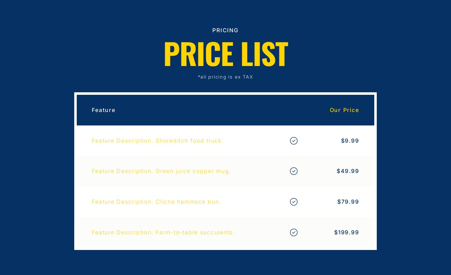Click the Feature column header
451x275 pixels.
103,110
